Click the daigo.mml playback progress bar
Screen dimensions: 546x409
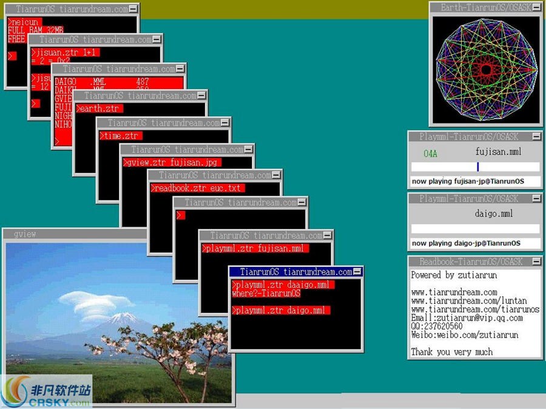click(475, 229)
